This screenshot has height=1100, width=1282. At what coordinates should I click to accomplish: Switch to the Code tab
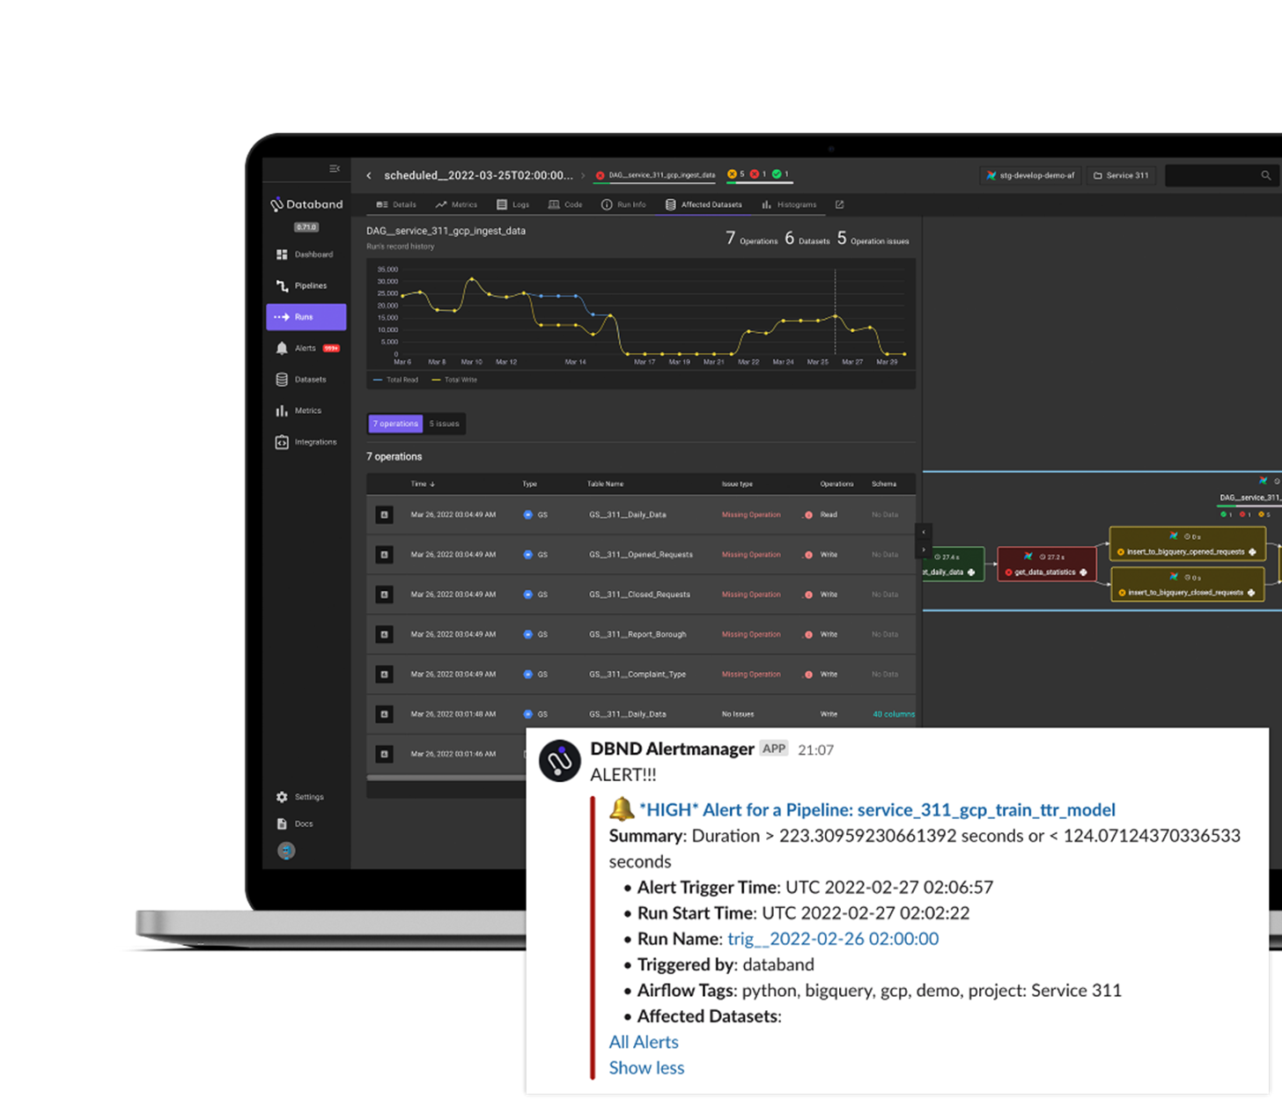565,204
